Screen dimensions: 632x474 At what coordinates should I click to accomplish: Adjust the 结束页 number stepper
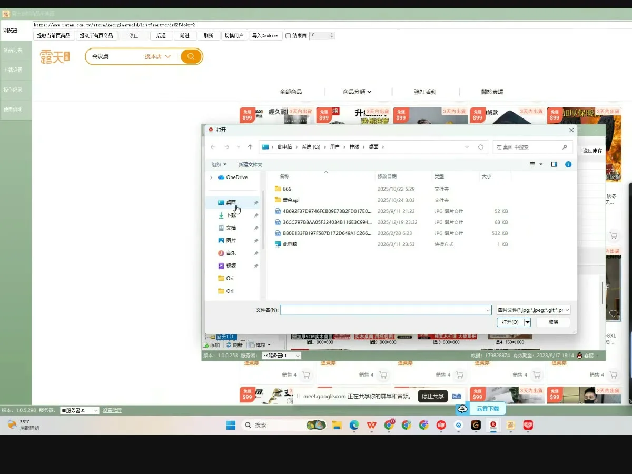(331, 36)
